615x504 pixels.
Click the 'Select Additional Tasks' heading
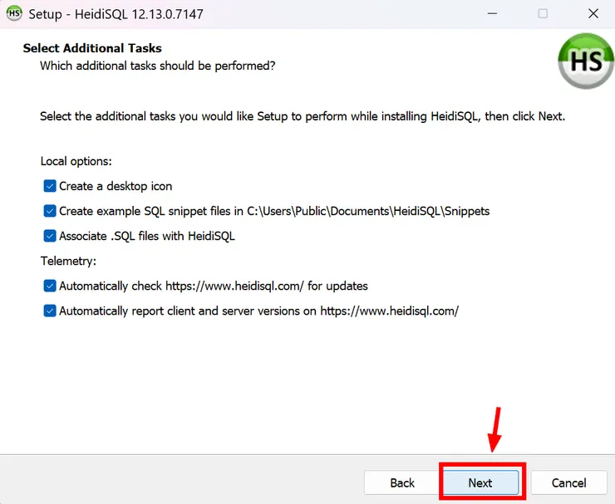pyautogui.click(x=92, y=48)
